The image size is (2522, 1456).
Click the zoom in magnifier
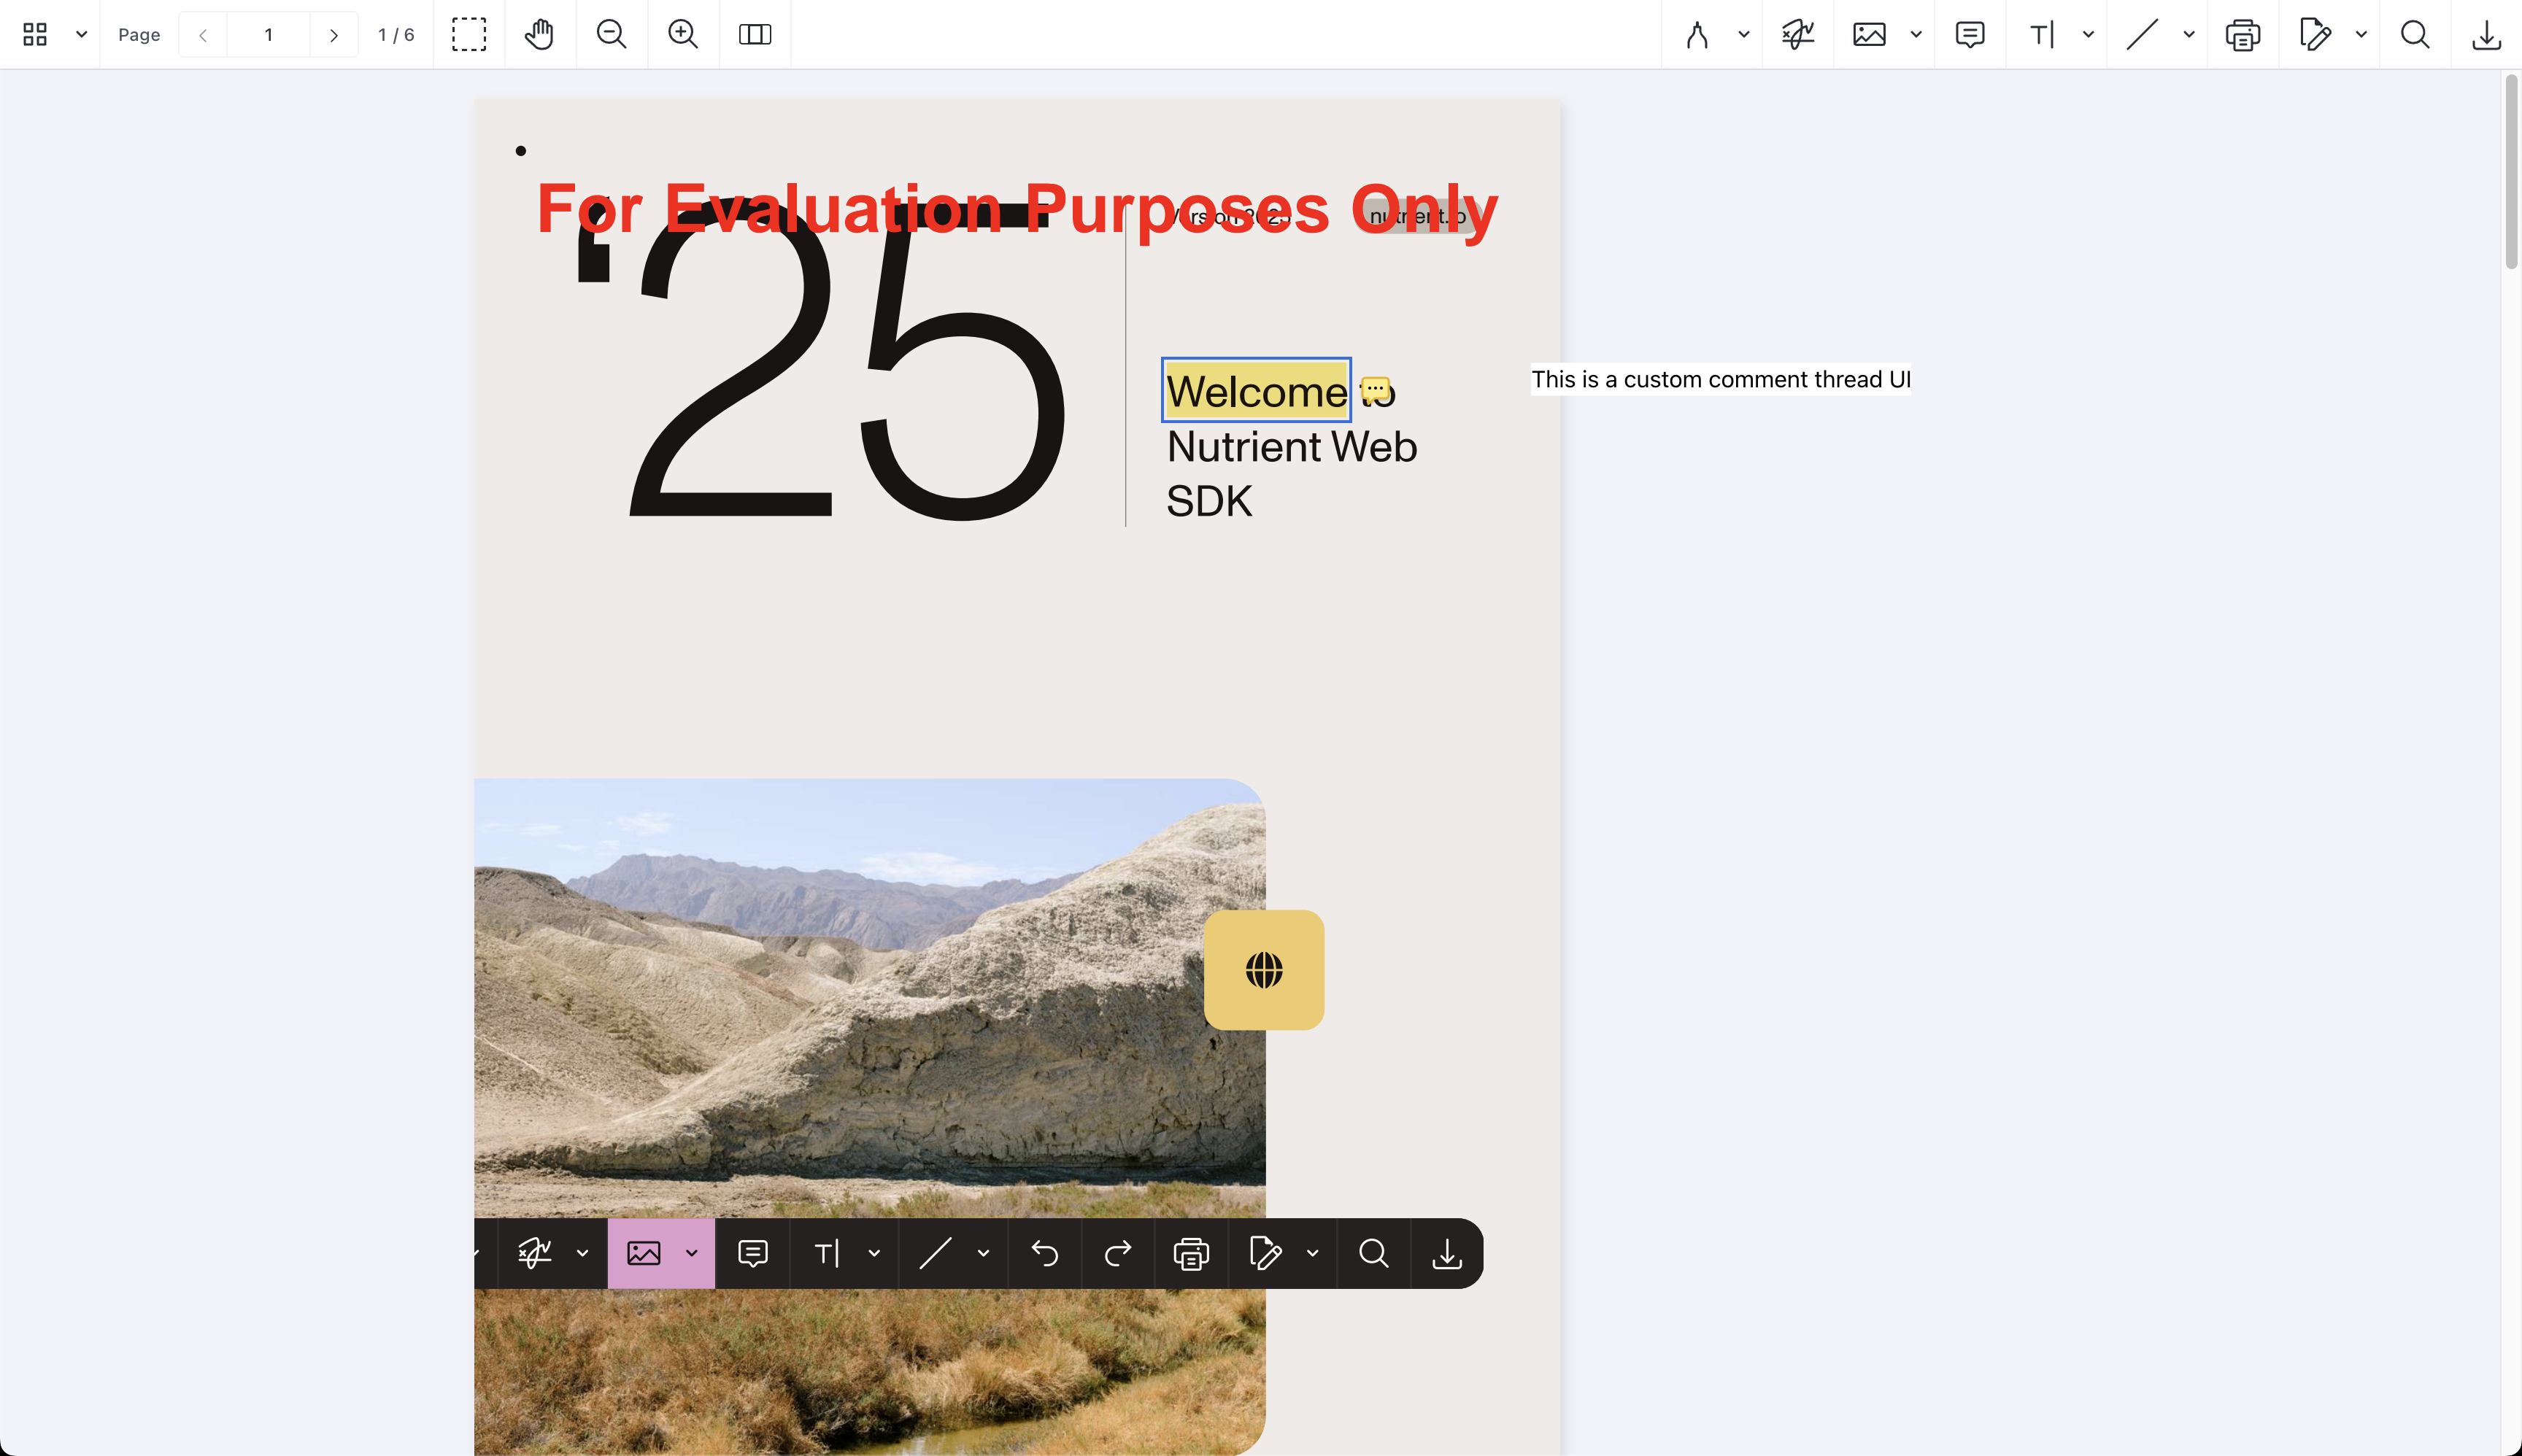click(683, 35)
